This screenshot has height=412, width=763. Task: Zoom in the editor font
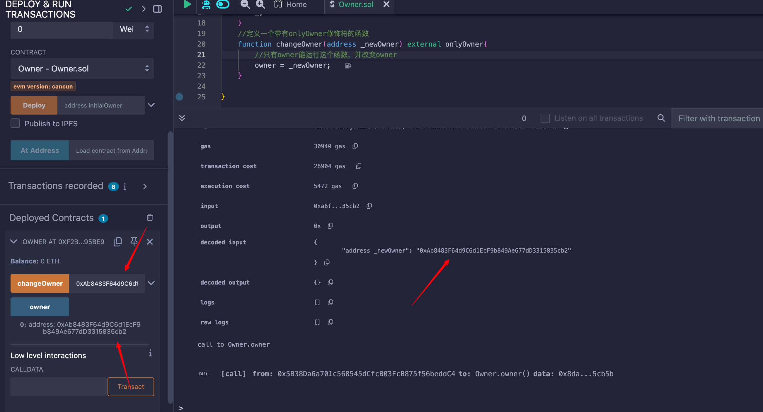click(260, 4)
